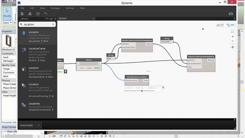Screen dimensions: 245x138
Task: Click the window type thumbnail in Properties
Action: point(8,41)
